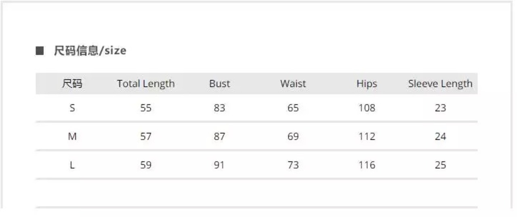Select the Waist column header
The image size is (517, 217).
click(293, 83)
